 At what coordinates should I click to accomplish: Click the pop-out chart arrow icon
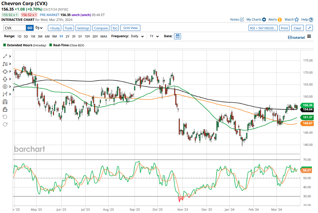(x=309, y=28)
